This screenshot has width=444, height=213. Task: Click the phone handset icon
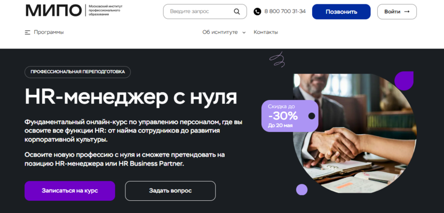pyautogui.click(x=257, y=12)
